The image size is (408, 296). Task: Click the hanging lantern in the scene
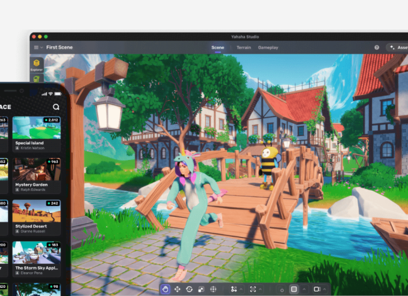point(109,112)
